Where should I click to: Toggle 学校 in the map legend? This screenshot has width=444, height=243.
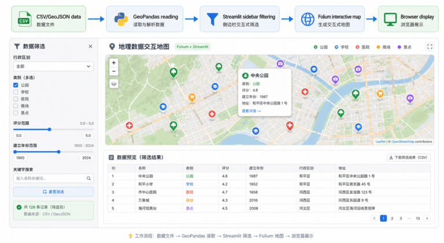[342, 47]
